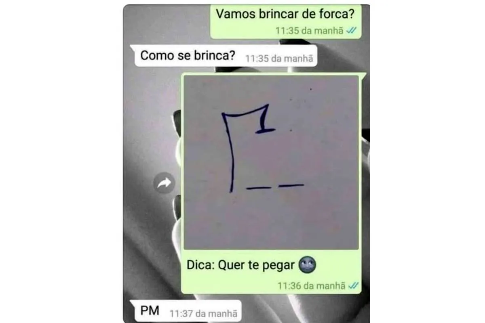This screenshot has height=323, width=485.
Task: Click the "Dica: Quer te pegar" caption
Action: [x=241, y=265]
